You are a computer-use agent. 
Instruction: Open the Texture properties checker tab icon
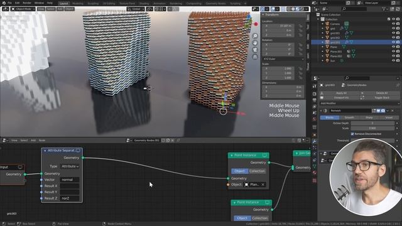(315, 180)
